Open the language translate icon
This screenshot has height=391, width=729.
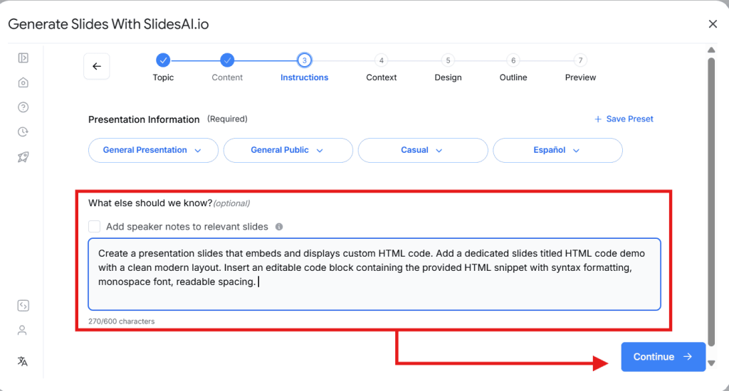coord(23,361)
